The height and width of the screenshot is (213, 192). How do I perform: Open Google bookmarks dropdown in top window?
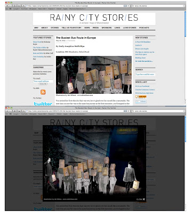[16, 9]
